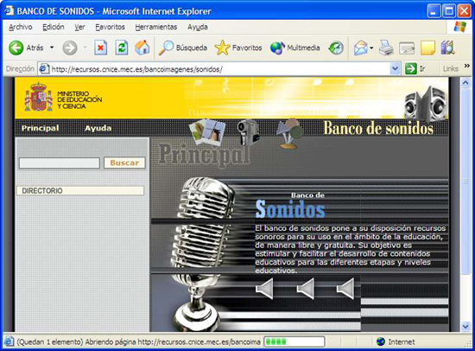This screenshot has height=351, width=475.
Task: Click the scrollbar up arrow
Action: click(x=465, y=83)
